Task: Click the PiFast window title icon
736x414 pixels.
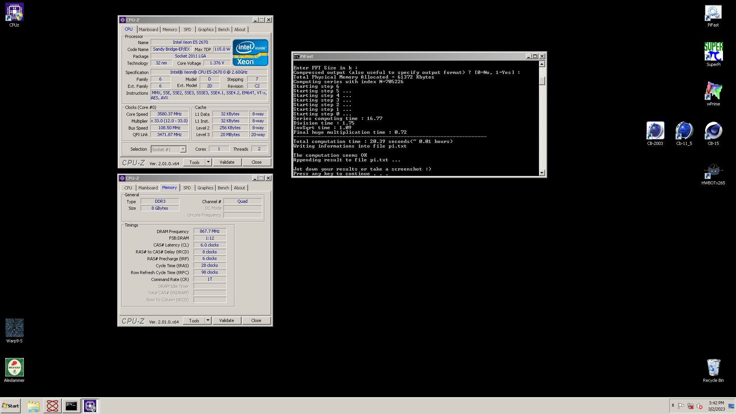Action: 296,56
